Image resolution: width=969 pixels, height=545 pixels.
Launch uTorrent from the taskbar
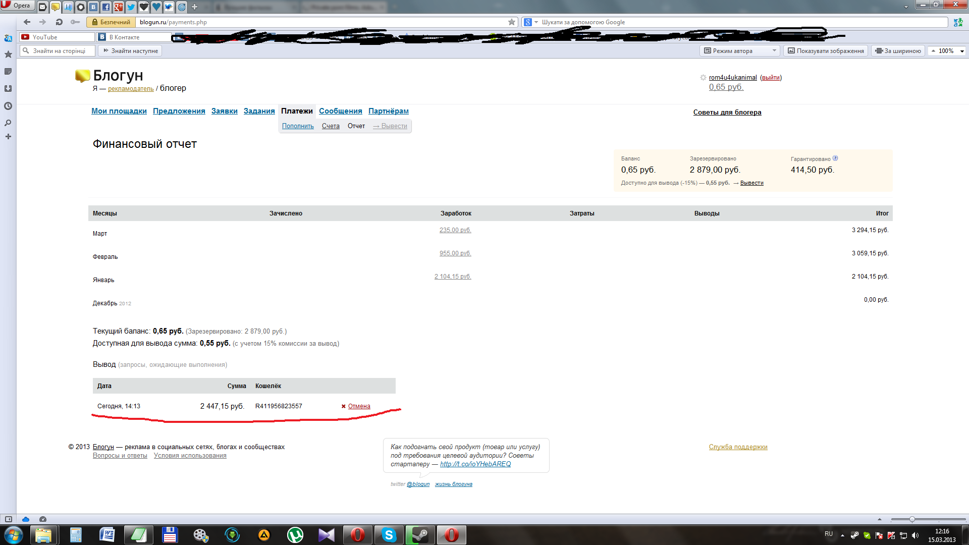point(295,535)
